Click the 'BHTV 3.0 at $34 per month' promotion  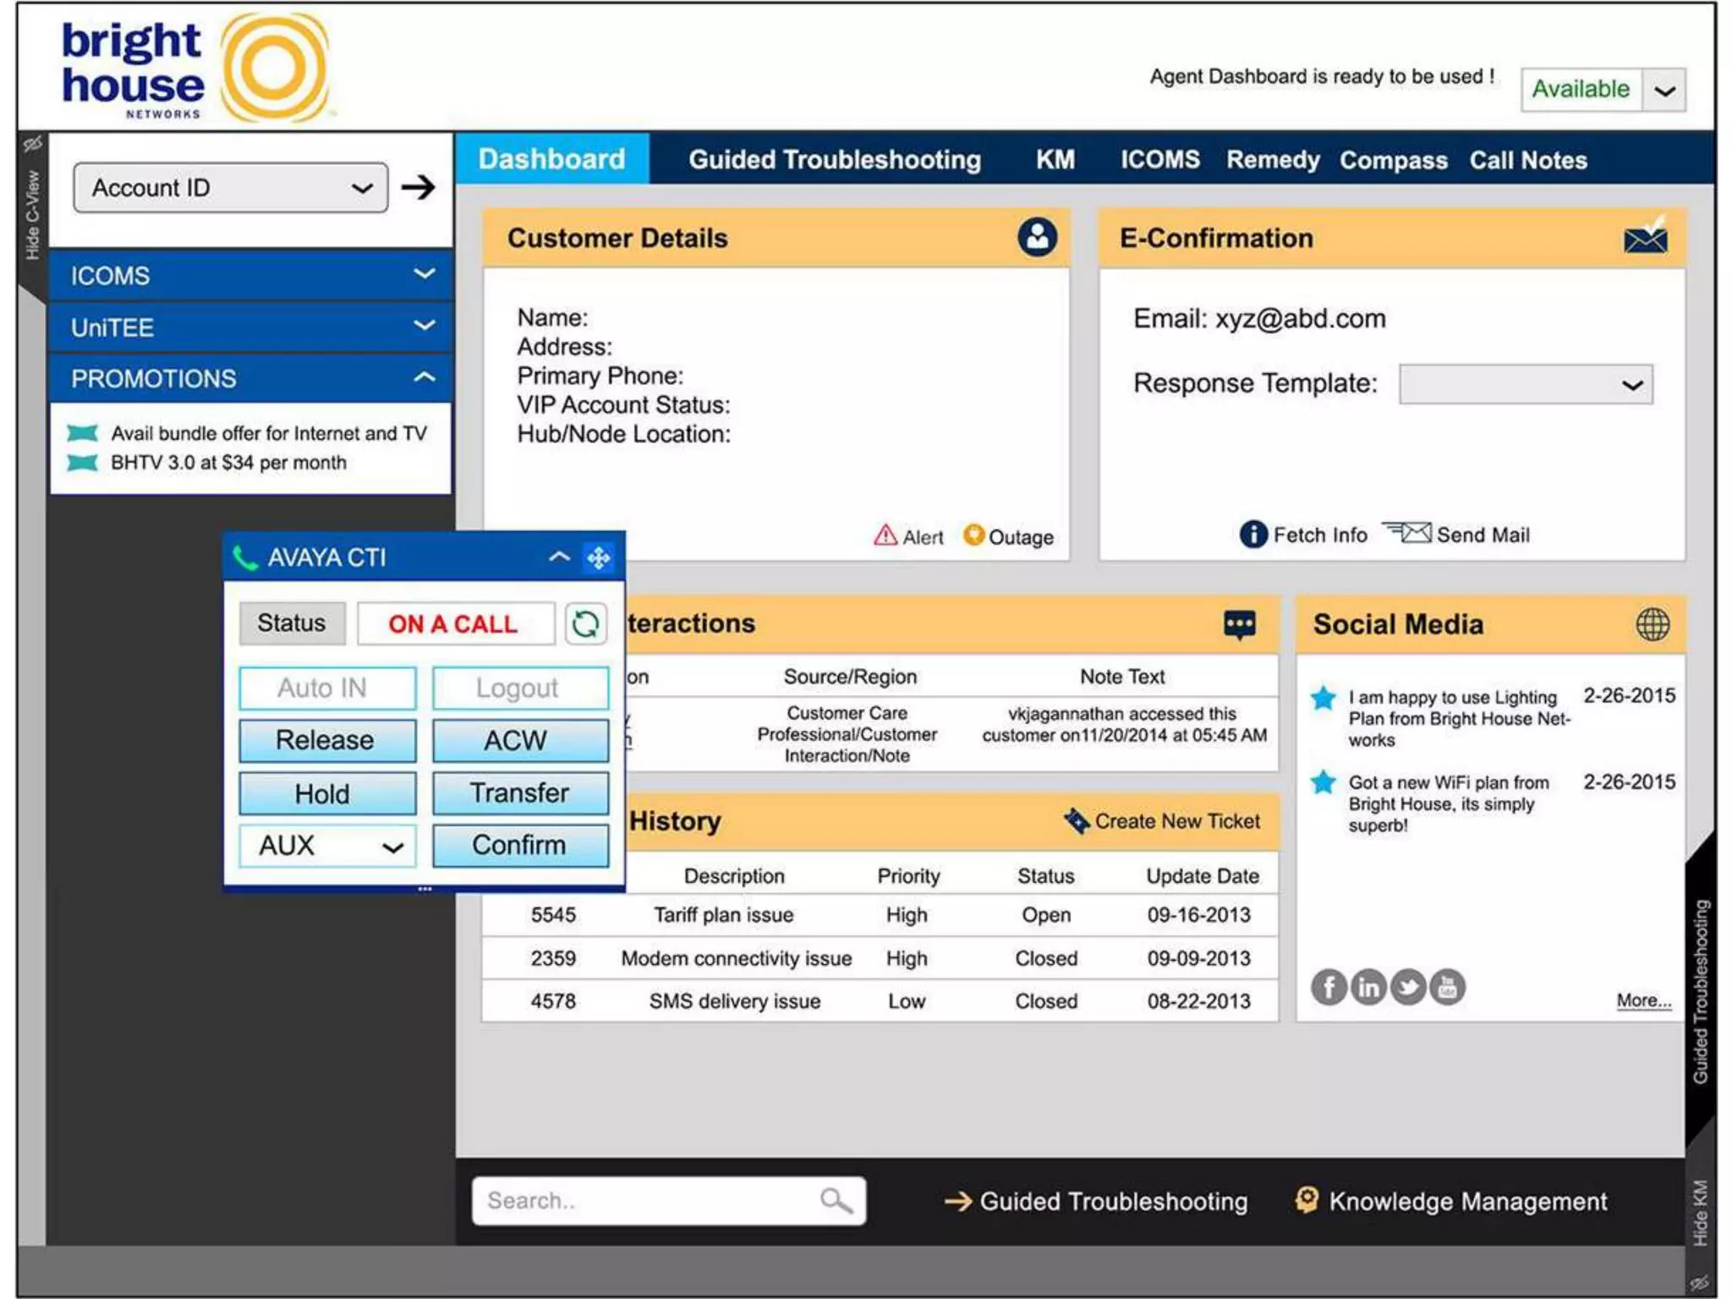click(228, 463)
